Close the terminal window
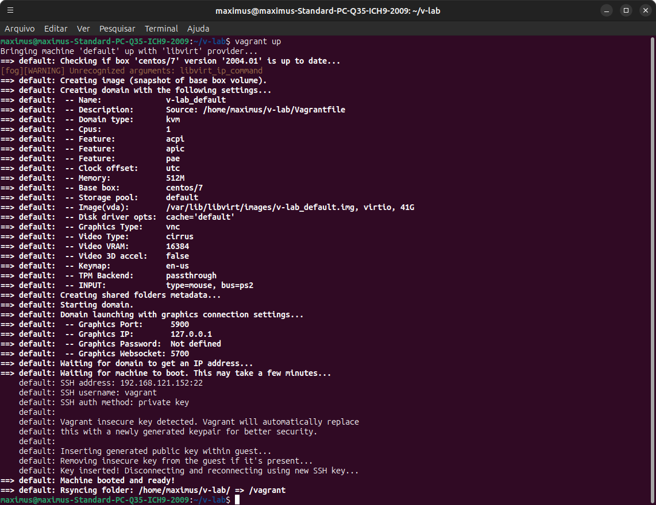This screenshot has height=505, width=656. coord(645,10)
